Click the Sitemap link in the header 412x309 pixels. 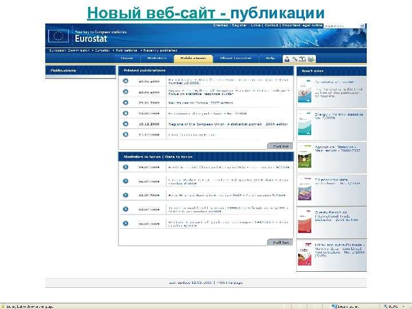pyautogui.click(x=220, y=25)
